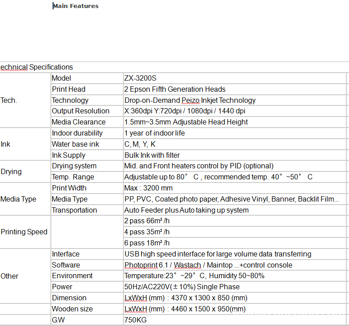Select the 'Output Resolution' label
349x326 pixels.
tap(81, 111)
